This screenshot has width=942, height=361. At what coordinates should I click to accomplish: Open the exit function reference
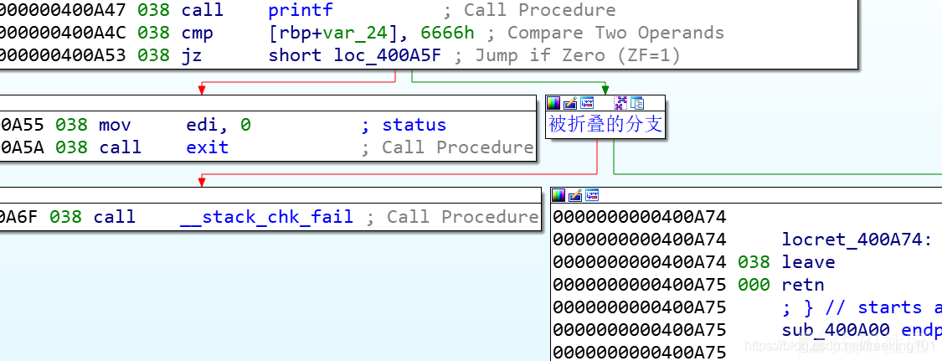click(x=208, y=147)
